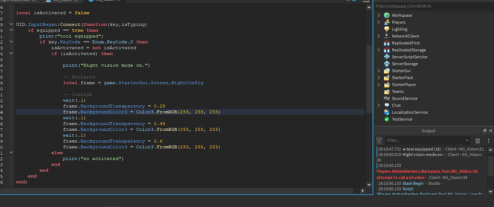The width and height of the screenshot is (494, 207).
Task: Expand the Chat tree node
Action: [x=378, y=105]
